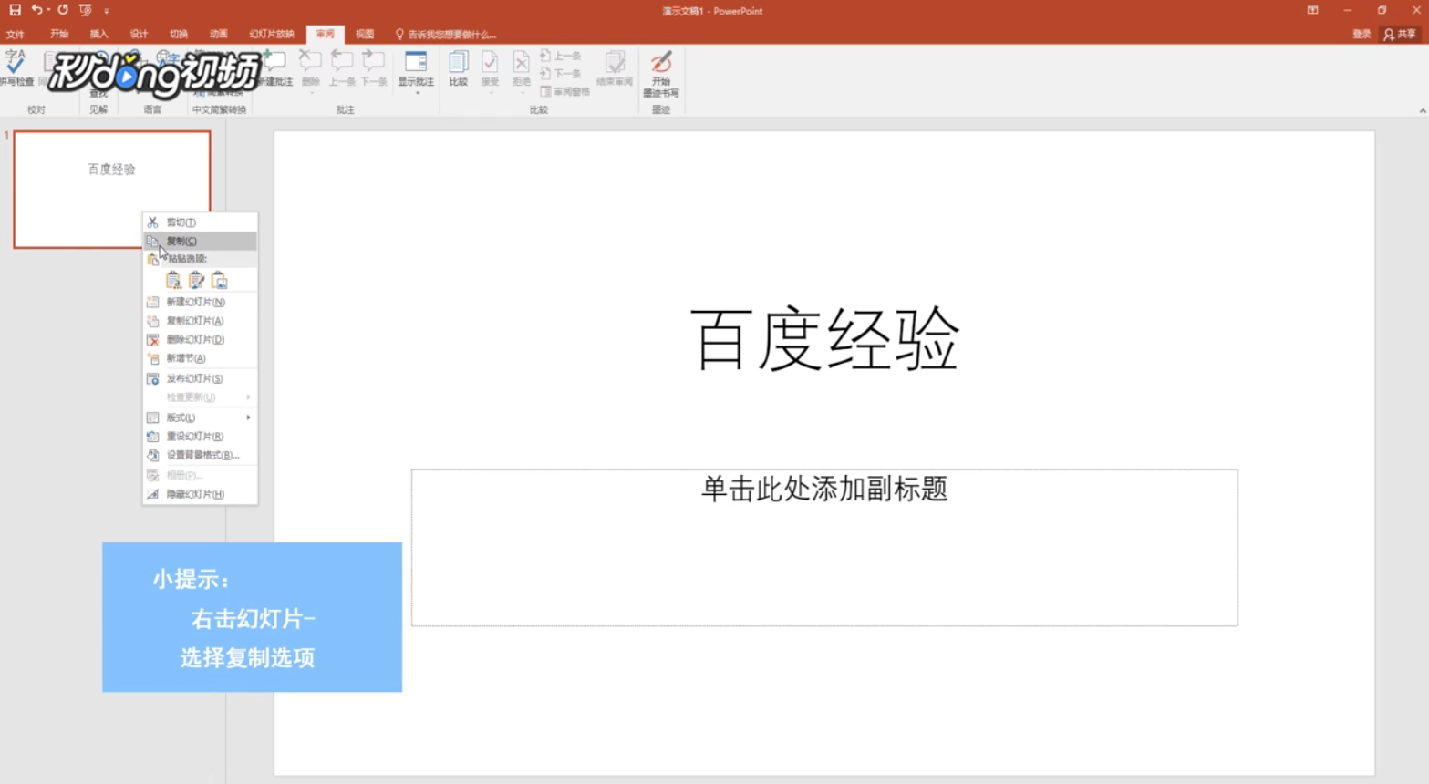
Task: Click the 百度经验 title on the slide
Action: (824, 339)
